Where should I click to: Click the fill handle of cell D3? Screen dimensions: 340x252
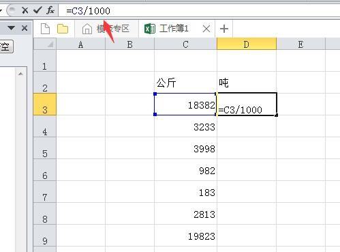(x=276, y=115)
